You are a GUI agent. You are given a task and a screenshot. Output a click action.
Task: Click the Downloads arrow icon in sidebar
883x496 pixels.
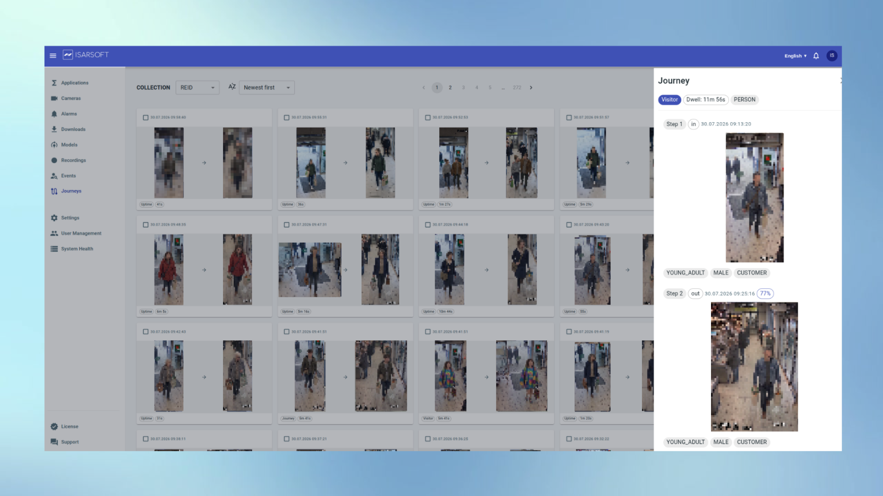pyautogui.click(x=54, y=129)
